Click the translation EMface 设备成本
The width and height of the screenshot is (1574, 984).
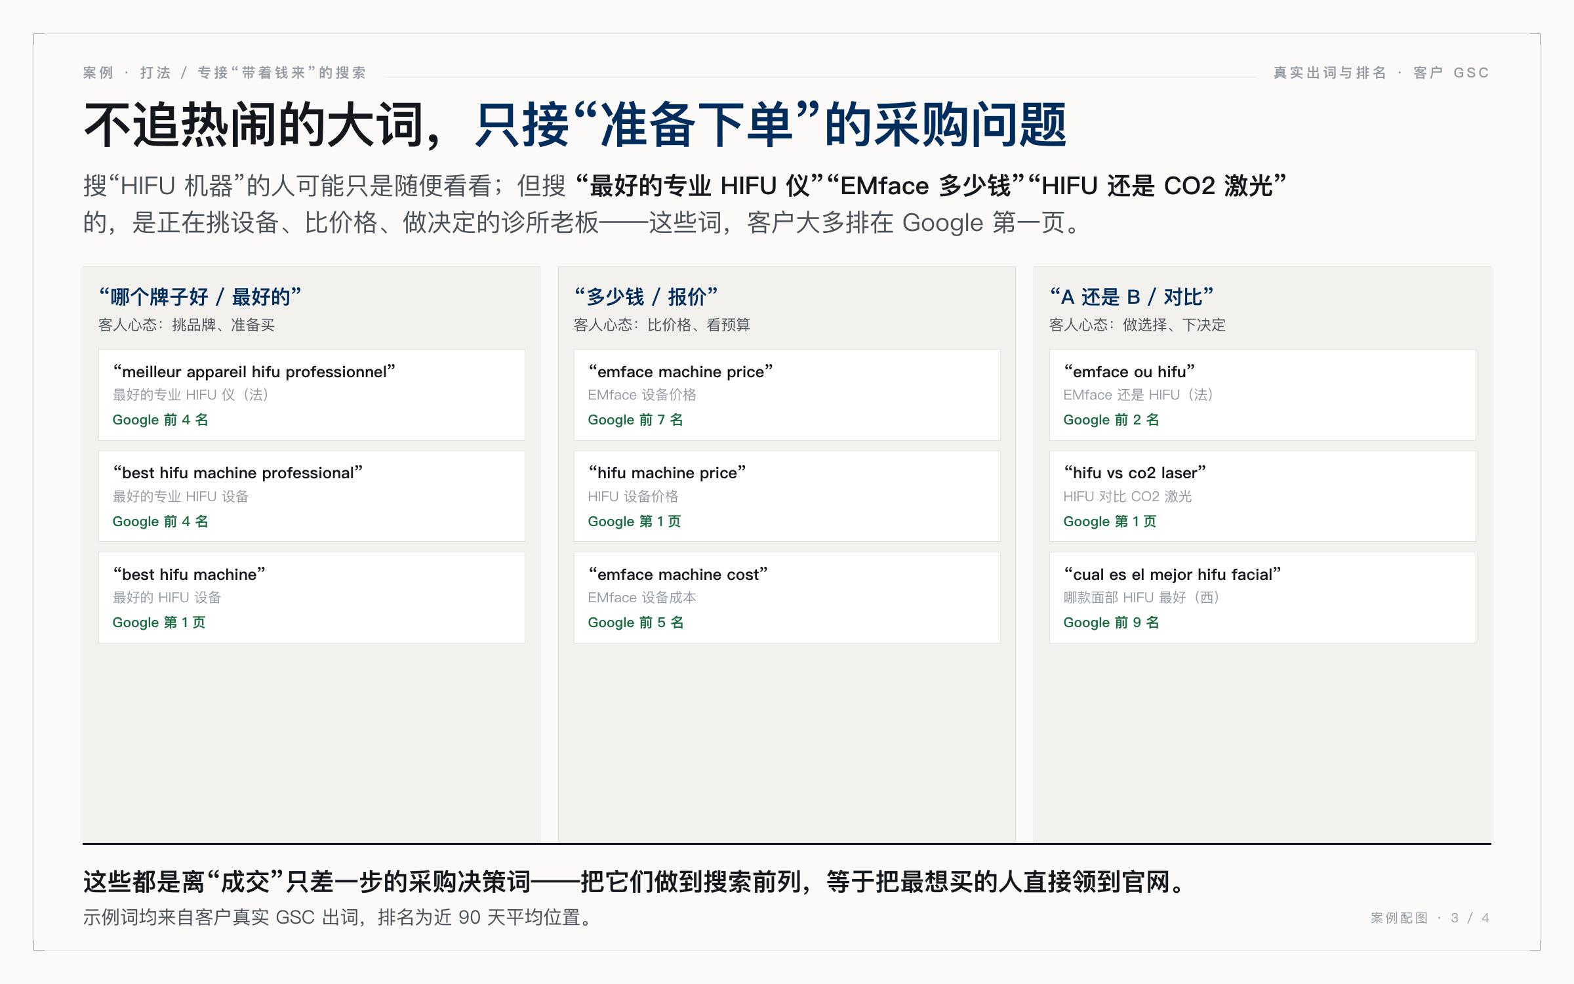coord(642,598)
